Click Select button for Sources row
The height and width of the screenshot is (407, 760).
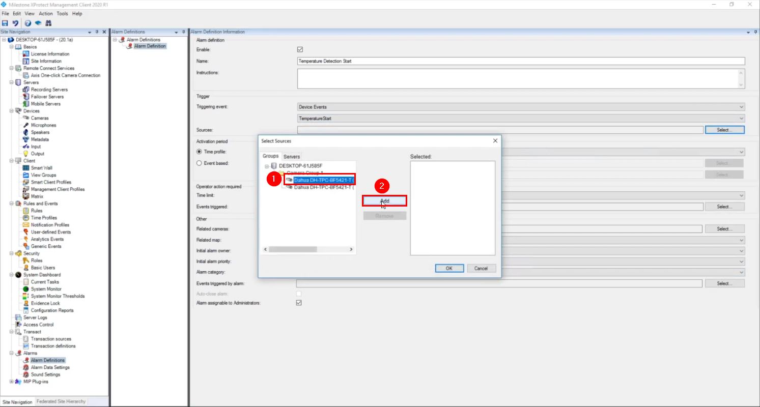pyautogui.click(x=725, y=130)
